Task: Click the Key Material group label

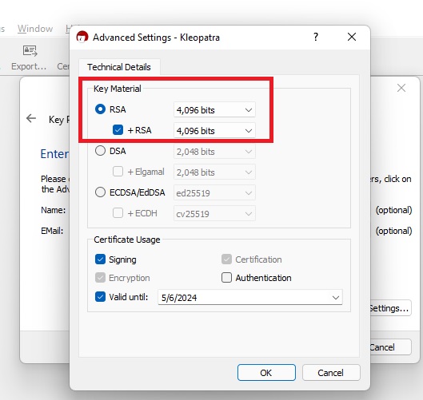Action: coord(118,89)
